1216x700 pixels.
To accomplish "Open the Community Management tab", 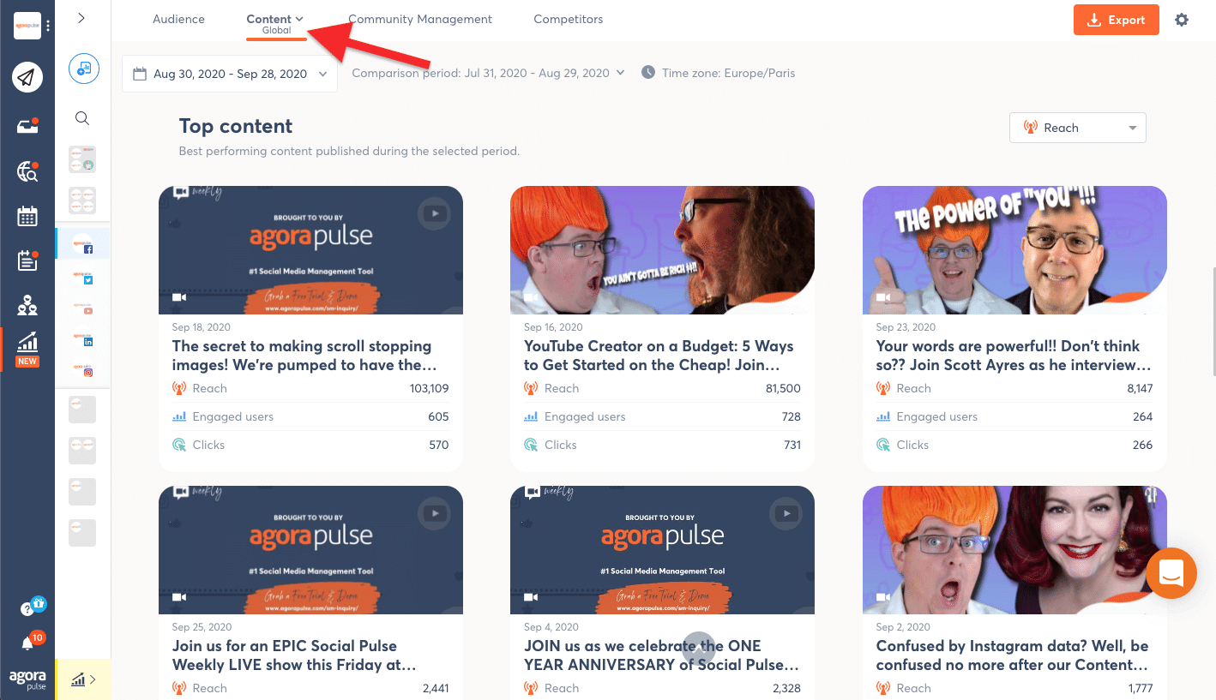I will (420, 19).
